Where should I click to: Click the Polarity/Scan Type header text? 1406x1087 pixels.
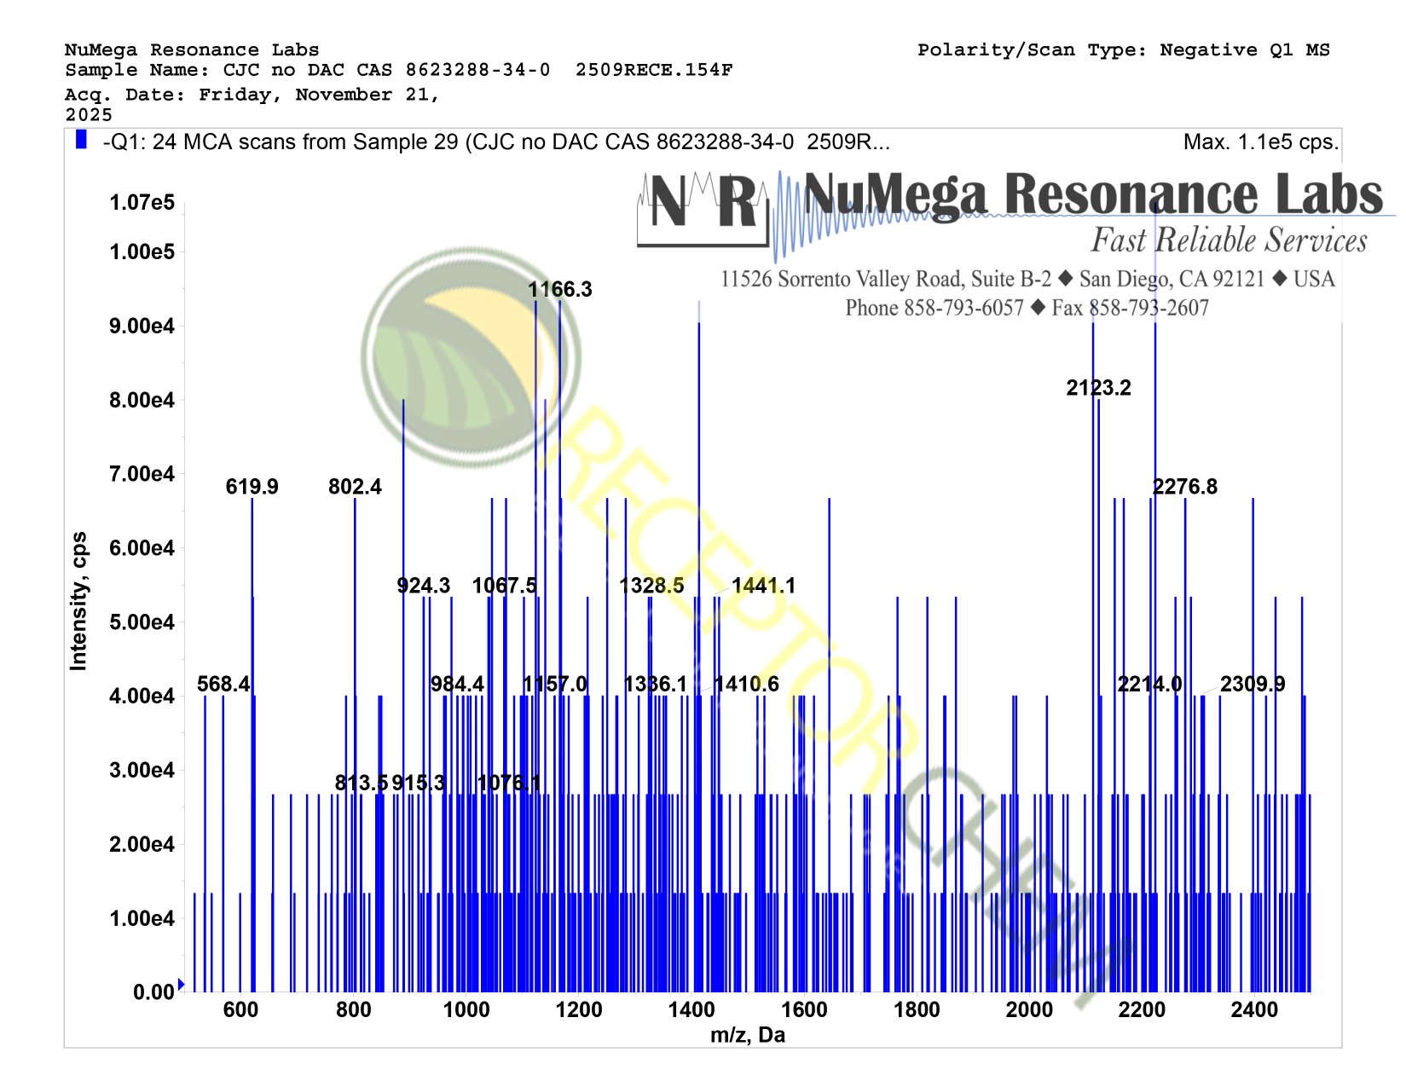tap(1123, 50)
